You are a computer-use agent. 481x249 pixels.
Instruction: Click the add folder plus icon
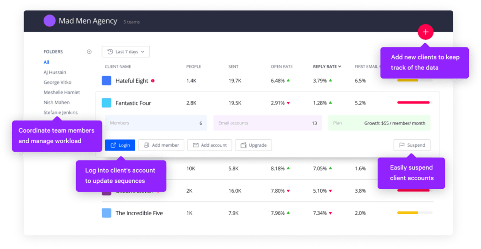coord(89,52)
